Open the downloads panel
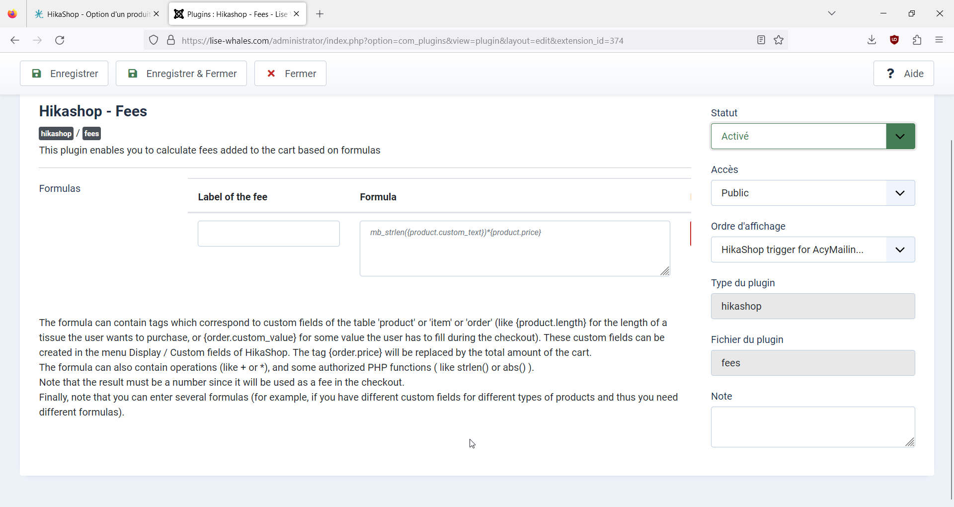This screenshot has height=507, width=954. pos(872,40)
